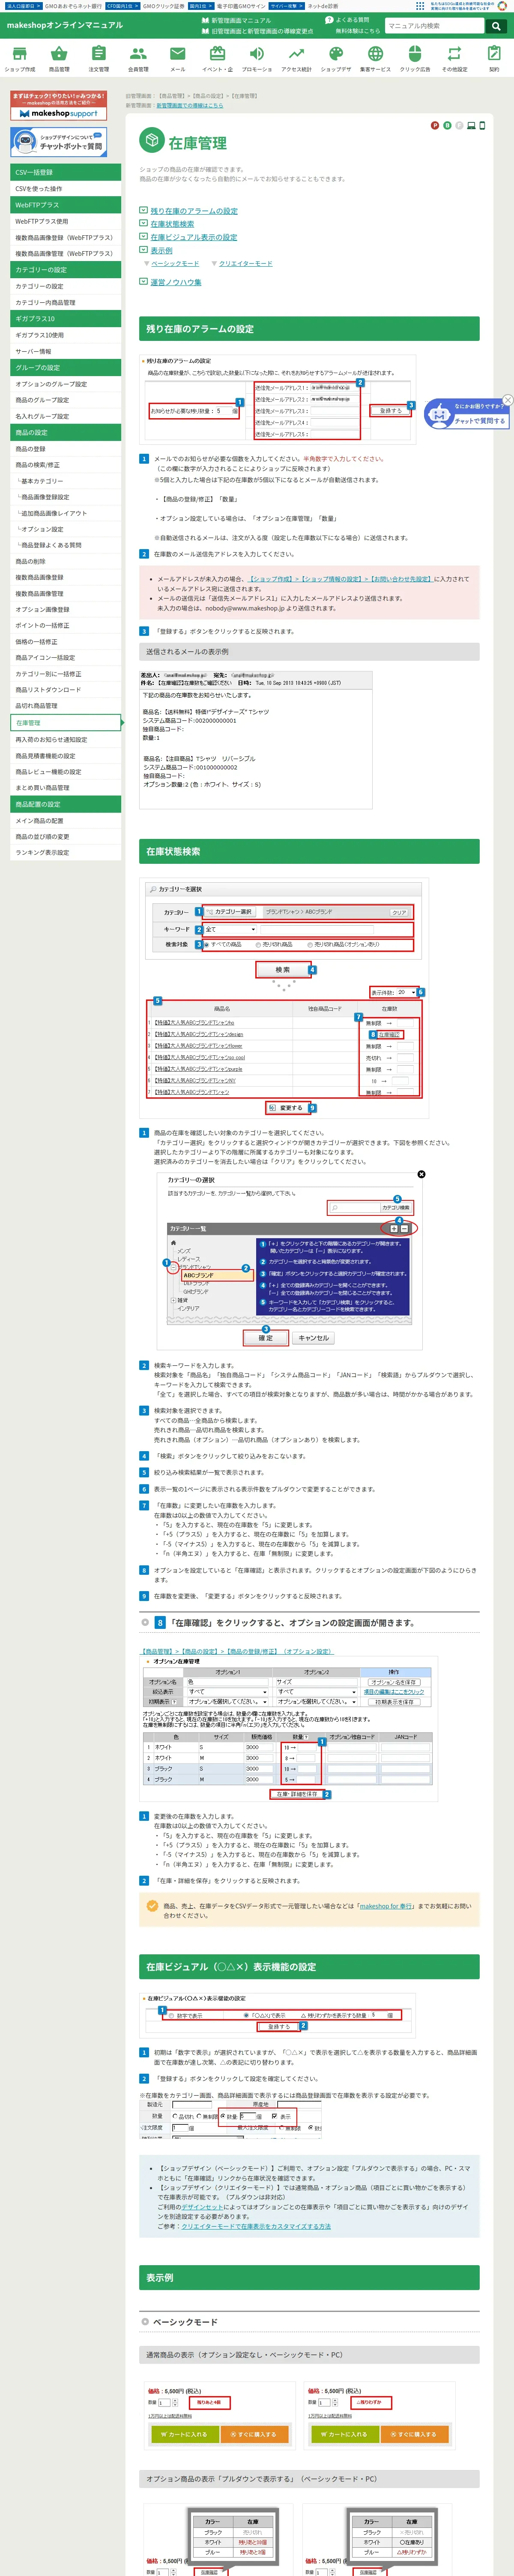Open 商品の検索/修正 sidebar item
This screenshot has height=2576, width=514.
[x=66, y=465]
